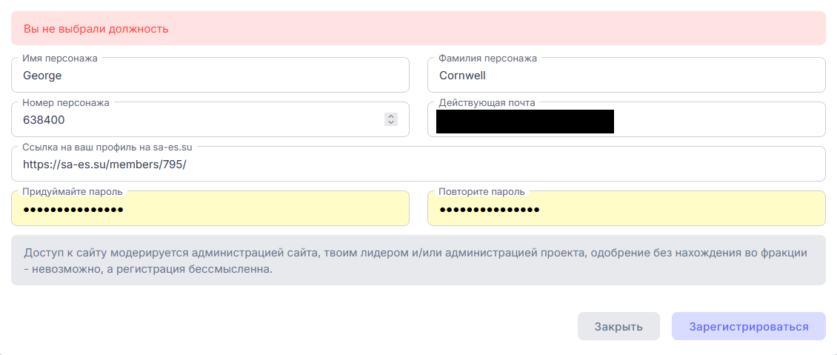Increase the character number with up arrow

[x=391, y=116]
